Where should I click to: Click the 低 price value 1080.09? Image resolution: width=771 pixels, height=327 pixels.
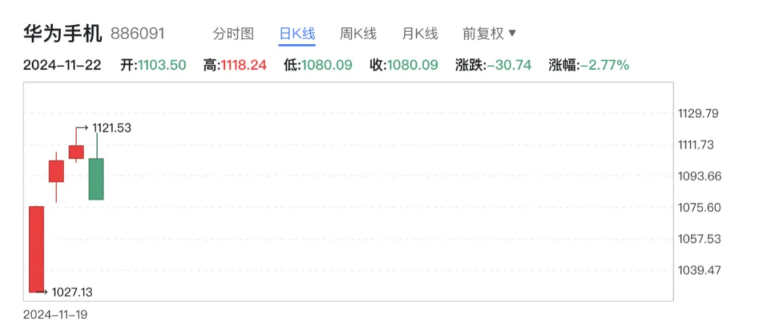coord(326,66)
